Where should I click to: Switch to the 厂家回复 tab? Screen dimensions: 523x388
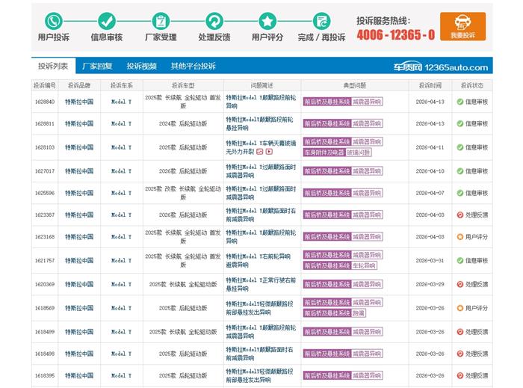click(97, 67)
